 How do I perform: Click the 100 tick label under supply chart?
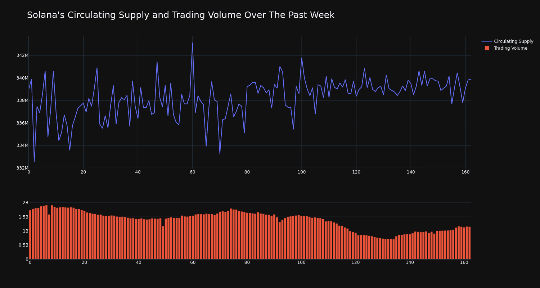[x=302, y=172]
